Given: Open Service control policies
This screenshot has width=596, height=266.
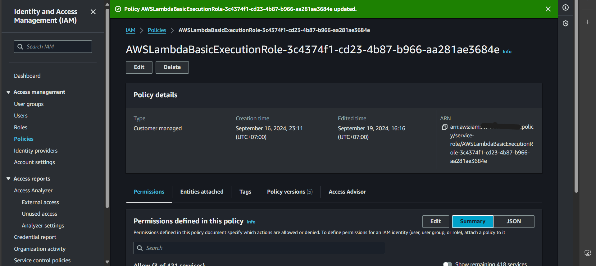Looking at the screenshot, I should 42,260.
